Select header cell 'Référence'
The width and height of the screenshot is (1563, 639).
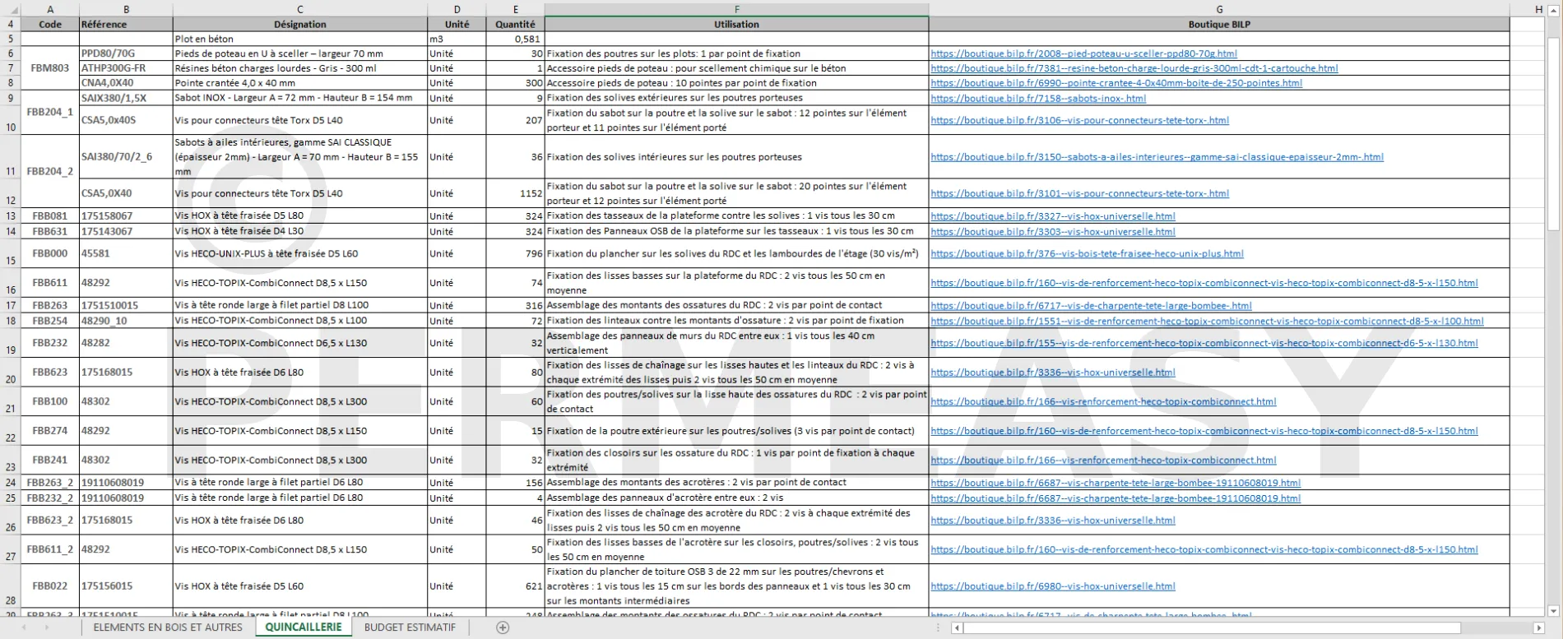tap(126, 25)
